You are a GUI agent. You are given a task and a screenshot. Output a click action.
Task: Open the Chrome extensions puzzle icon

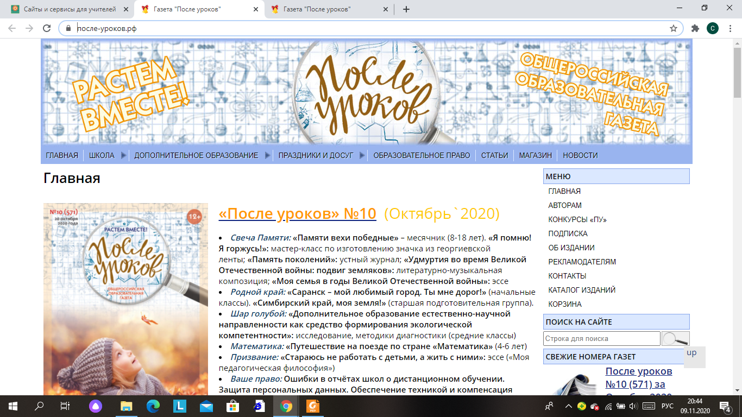coord(695,28)
